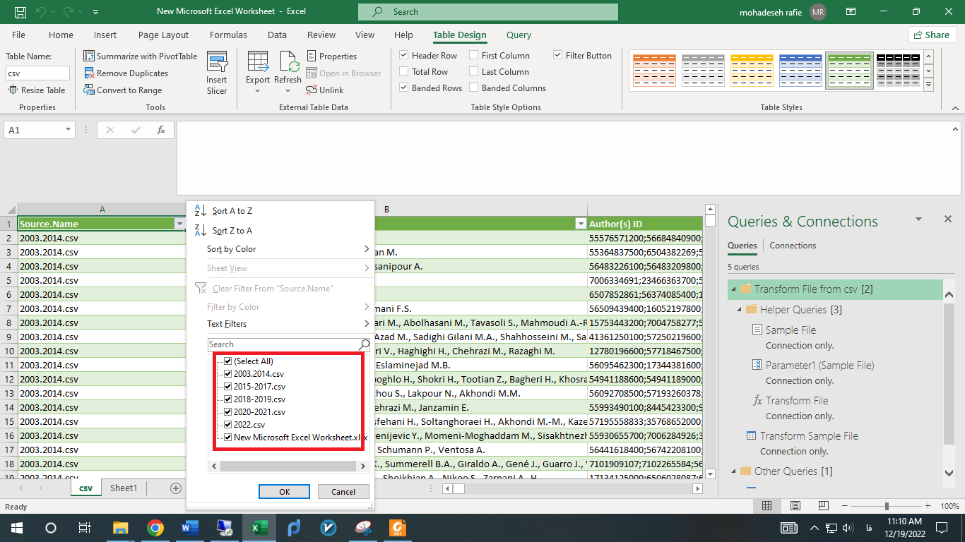Enable Banded Columns checkbox
The height and width of the screenshot is (542, 965).
tap(474, 88)
